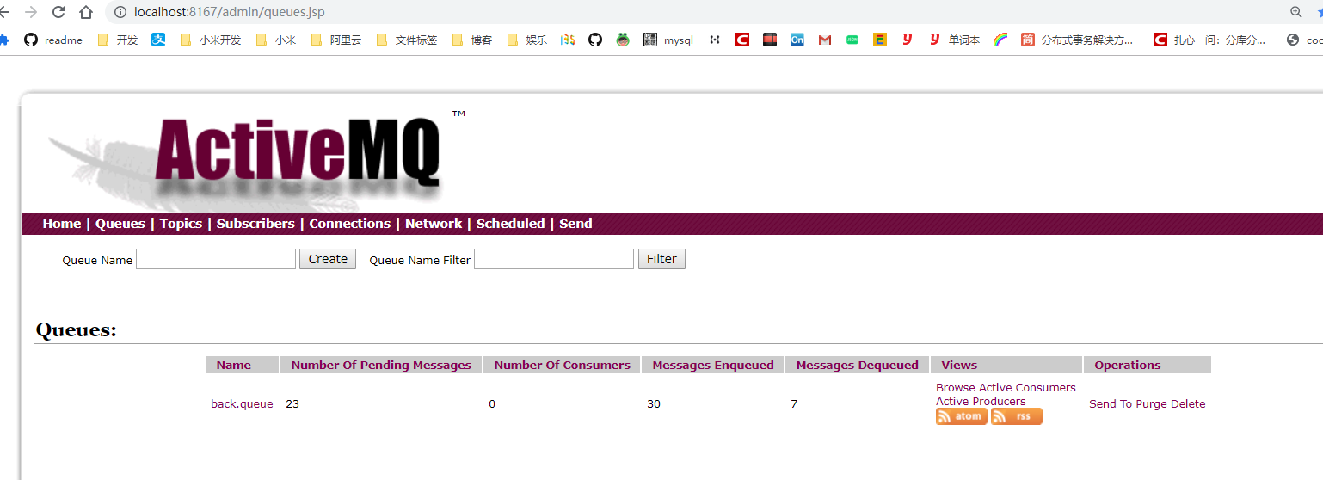The image size is (1323, 480).
Task: Open the Topics menu item
Action: coord(181,224)
